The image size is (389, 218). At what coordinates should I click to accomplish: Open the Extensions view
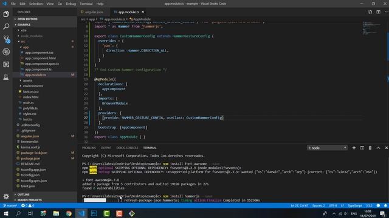(6, 64)
